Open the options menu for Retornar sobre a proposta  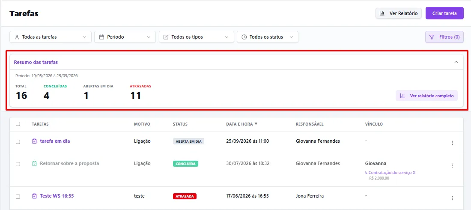pos(453,165)
